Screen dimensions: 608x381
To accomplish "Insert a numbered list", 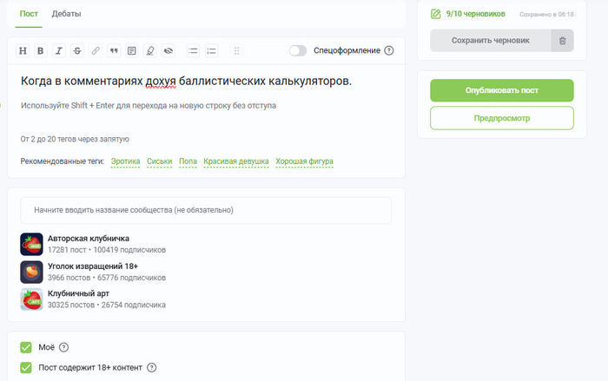I will [212, 50].
